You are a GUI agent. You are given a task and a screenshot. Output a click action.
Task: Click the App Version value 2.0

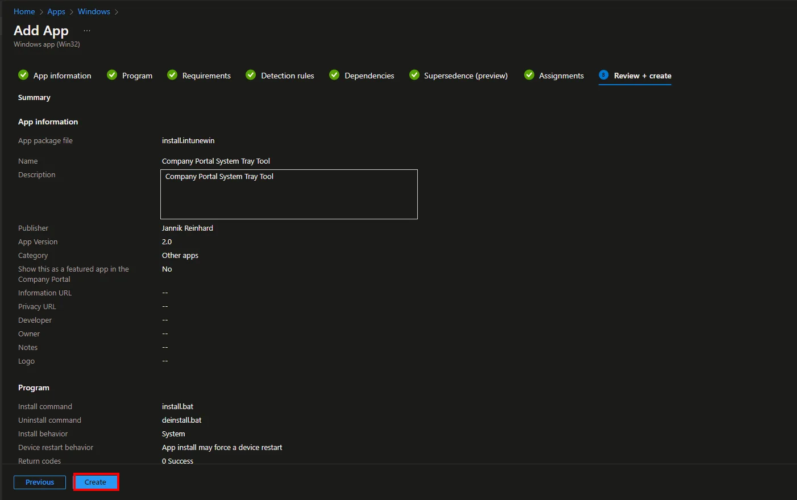pos(167,242)
